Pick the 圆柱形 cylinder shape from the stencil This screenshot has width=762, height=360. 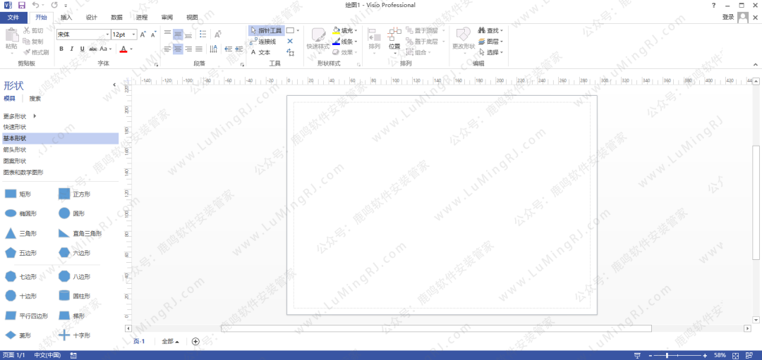tap(64, 296)
